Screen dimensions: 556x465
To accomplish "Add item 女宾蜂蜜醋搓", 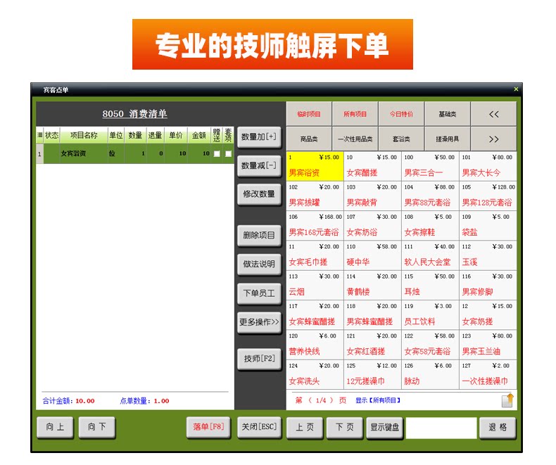I will [x=315, y=314].
